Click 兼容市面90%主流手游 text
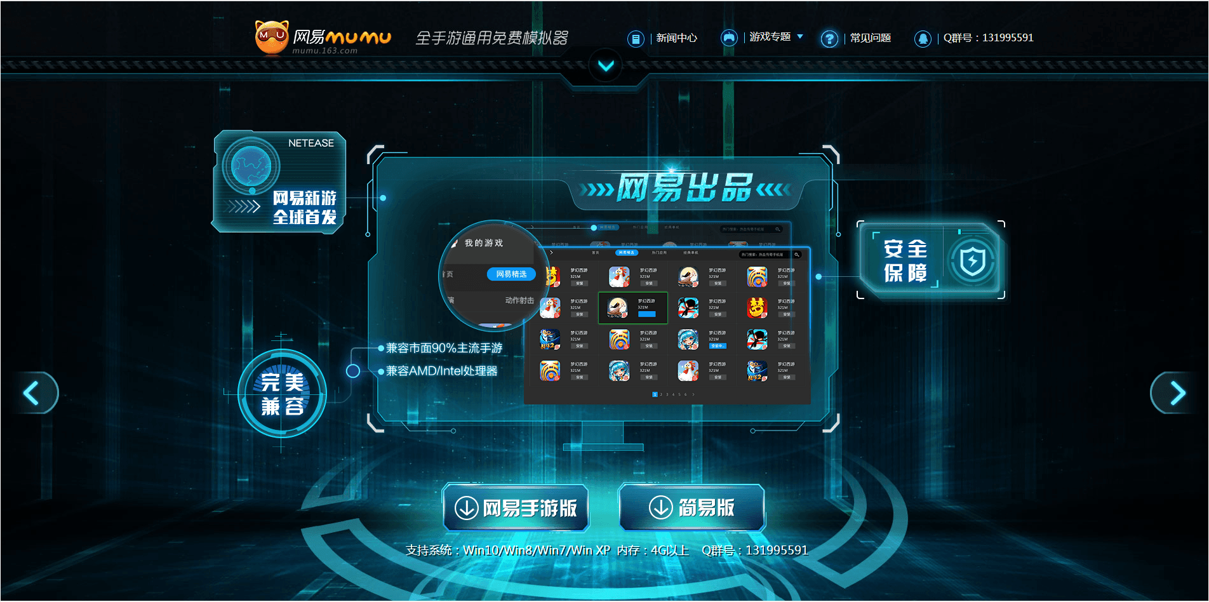This screenshot has width=1209, height=602. point(444,348)
